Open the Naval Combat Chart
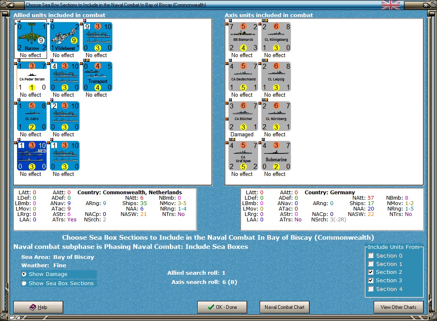 285,307
